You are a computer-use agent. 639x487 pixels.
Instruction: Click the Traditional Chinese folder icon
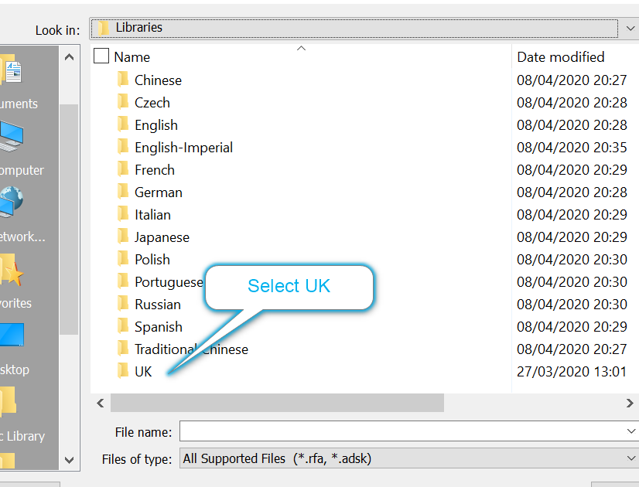[123, 349]
